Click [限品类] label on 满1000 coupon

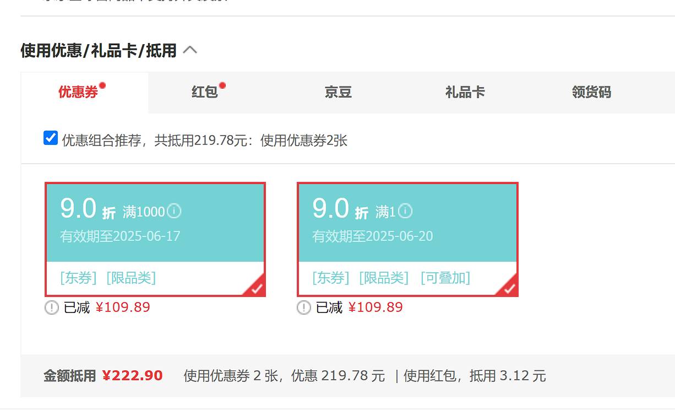tap(131, 278)
